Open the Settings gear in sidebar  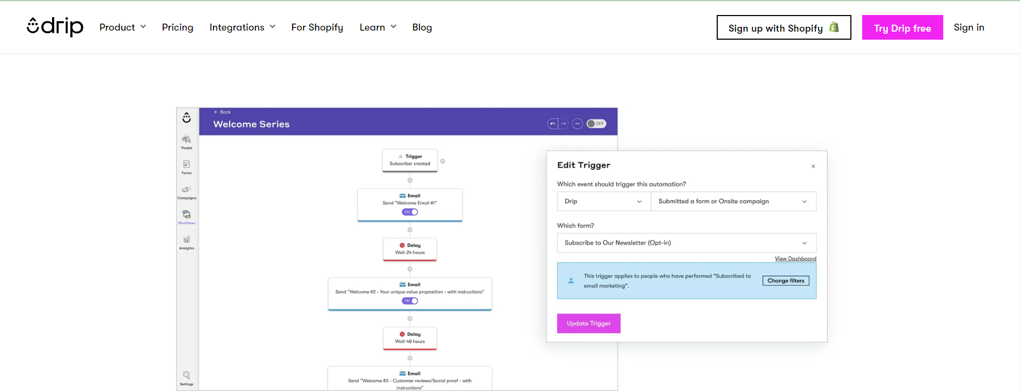[186, 378]
